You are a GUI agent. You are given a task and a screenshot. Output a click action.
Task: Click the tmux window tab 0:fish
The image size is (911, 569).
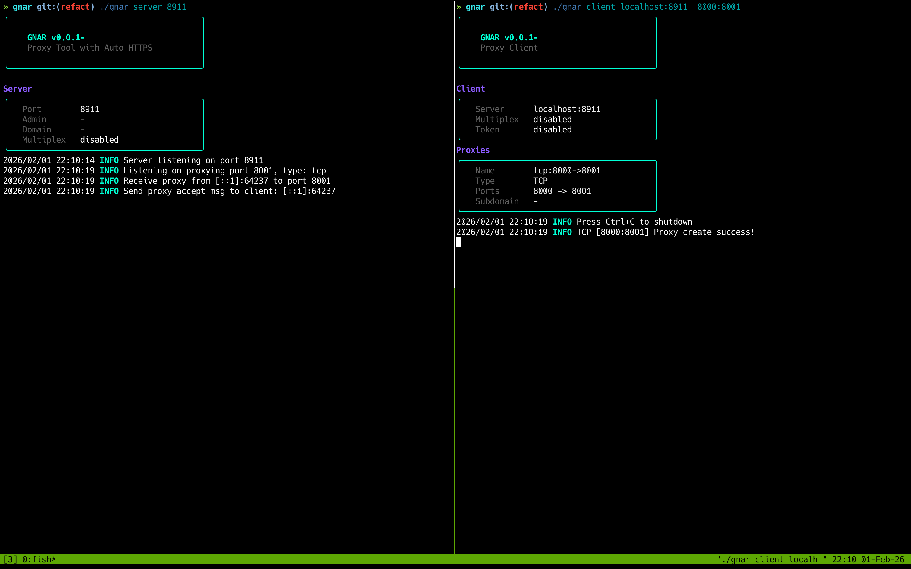(39, 559)
